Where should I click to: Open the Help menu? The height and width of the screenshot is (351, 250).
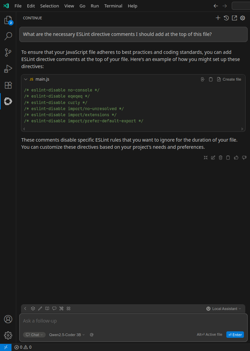pos(132,6)
